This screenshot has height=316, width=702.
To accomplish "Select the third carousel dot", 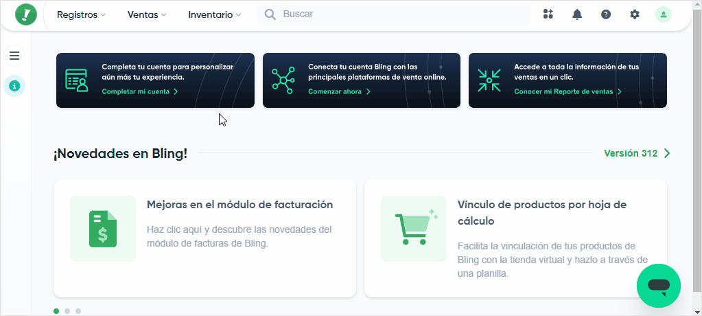I will tap(78, 311).
